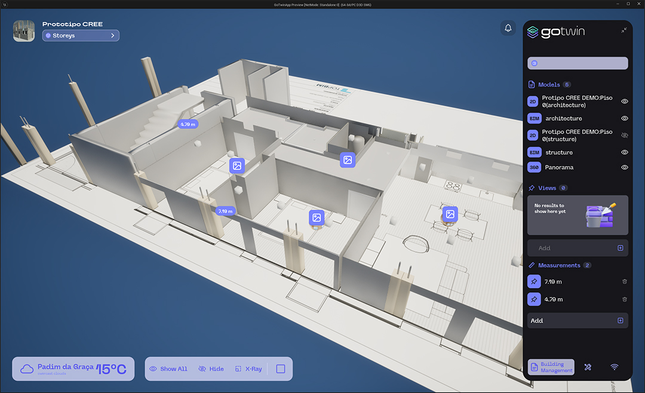
Task: Click the notification bell icon
Action: coord(508,28)
